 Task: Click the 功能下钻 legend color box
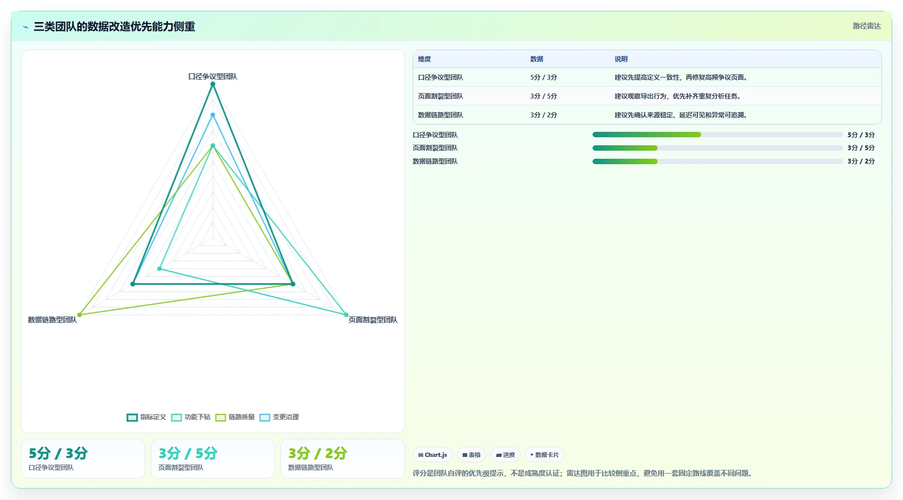(177, 418)
